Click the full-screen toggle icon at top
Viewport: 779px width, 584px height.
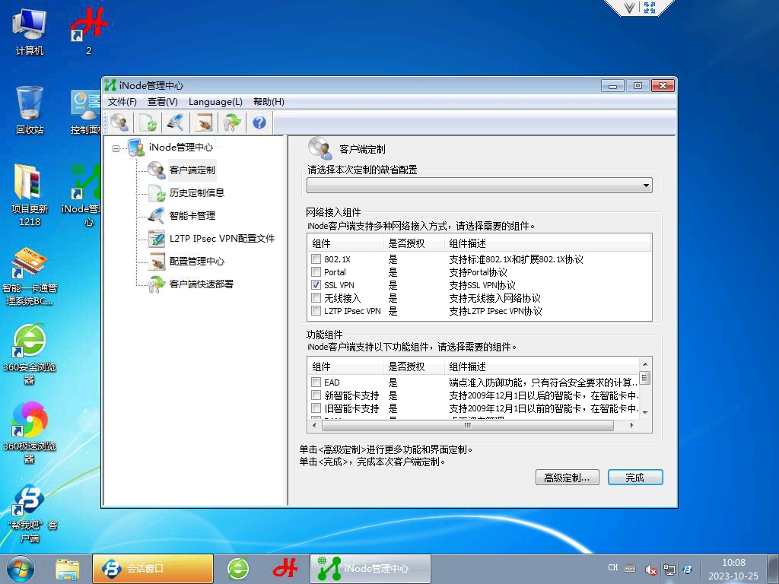(x=650, y=7)
